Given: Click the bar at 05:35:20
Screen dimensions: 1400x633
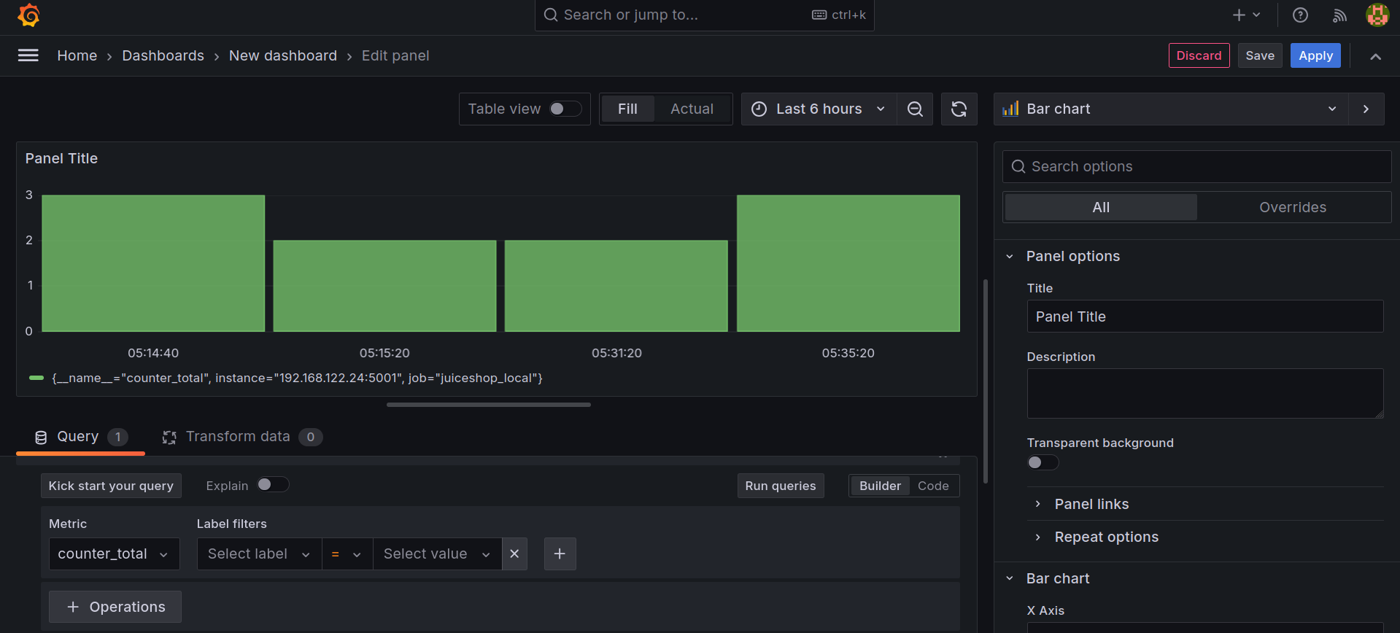Looking at the screenshot, I should coord(848,263).
